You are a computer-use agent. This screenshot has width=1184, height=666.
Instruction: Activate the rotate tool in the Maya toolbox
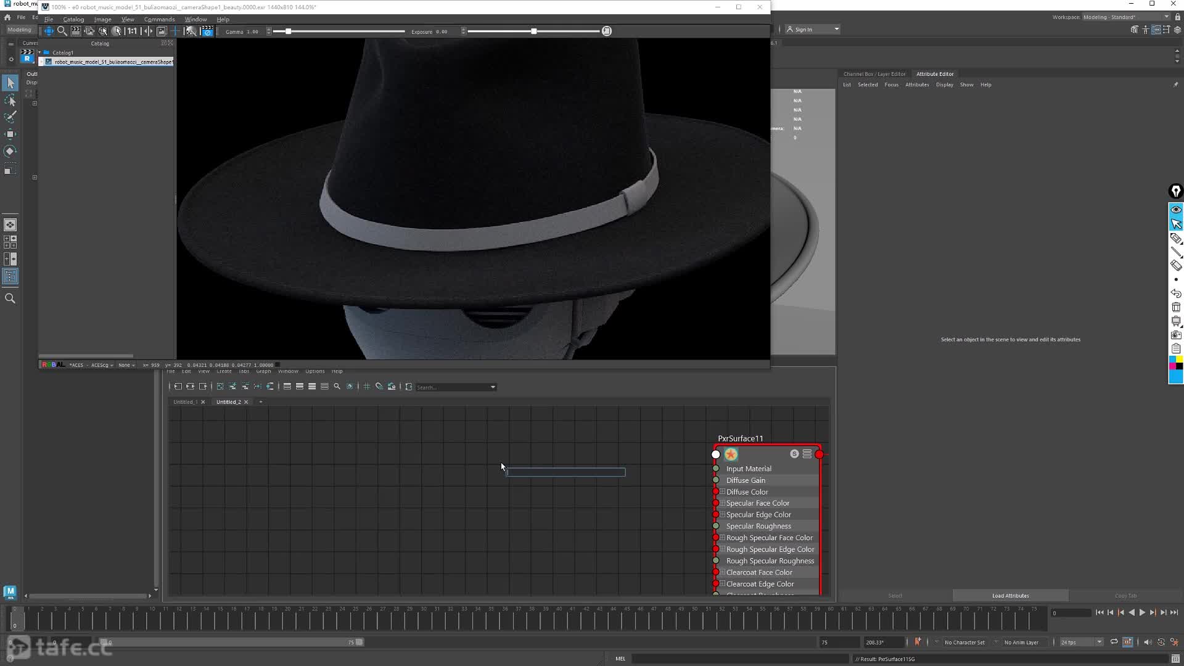point(10,151)
